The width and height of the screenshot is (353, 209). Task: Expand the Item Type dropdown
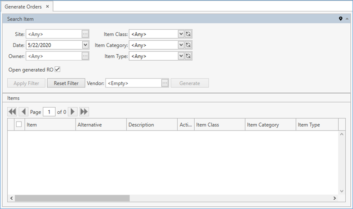click(181, 56)
